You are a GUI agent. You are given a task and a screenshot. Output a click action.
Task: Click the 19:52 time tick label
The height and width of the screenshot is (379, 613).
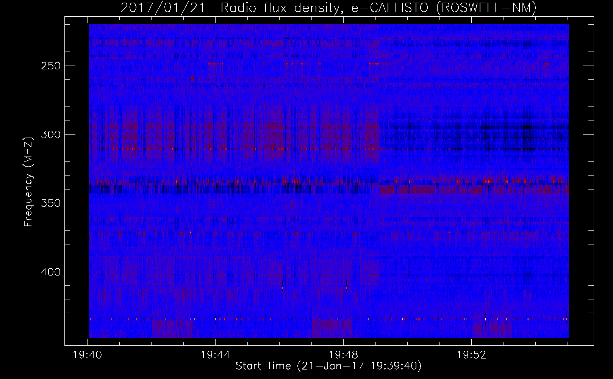click(x=472, y=355)
